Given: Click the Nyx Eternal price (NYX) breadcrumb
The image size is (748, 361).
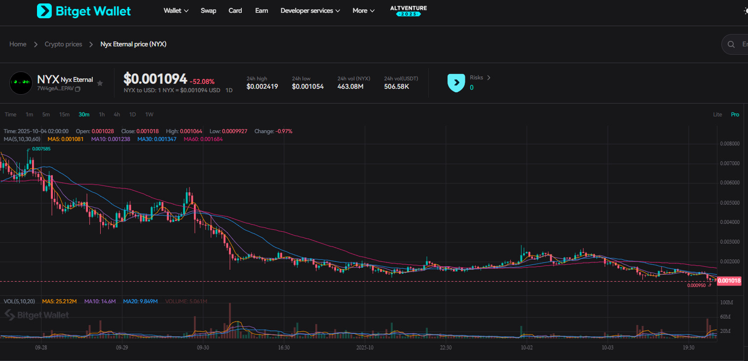Looking at the screenshot, I should (x=134, y=44).
